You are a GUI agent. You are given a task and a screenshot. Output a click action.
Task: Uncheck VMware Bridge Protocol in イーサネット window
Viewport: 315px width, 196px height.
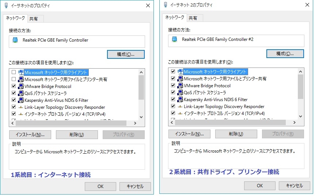[14, 86]
